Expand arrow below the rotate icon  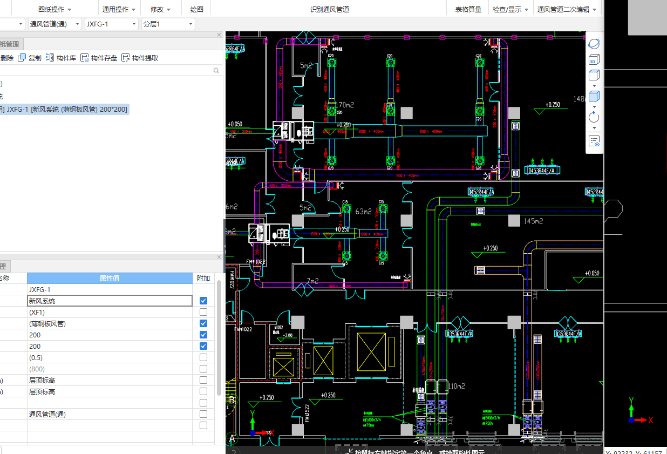click(594, 128)
